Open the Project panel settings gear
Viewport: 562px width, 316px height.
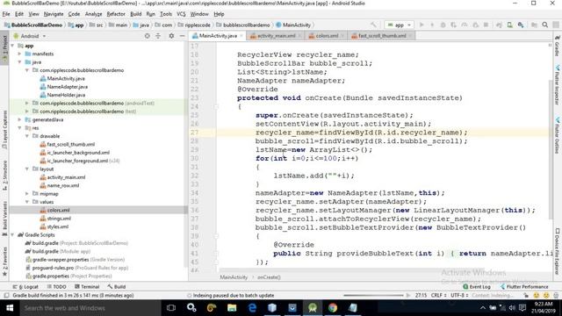pyautogui.click(x=171, y=36)
